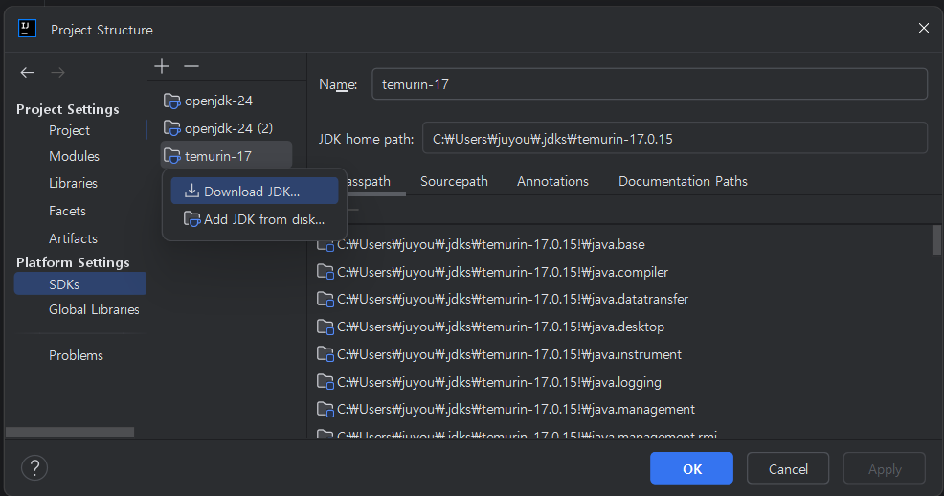Click the java.management entry folder icon
This screenshot has height=496, width=944.
[326, 409]
